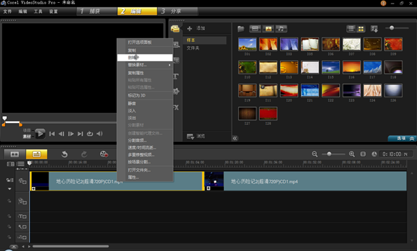This screenshot has height=251, width=417.
Task: Toggle show all visible tracks
Action: (10, 164)
